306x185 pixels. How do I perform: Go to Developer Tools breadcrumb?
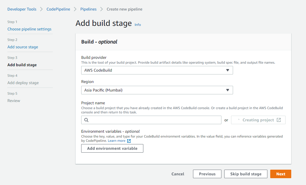(x=22, y=9)
